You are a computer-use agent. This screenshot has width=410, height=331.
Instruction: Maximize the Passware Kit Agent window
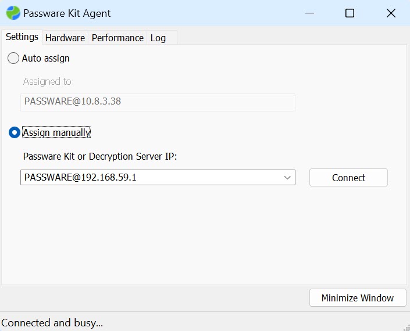350,13
